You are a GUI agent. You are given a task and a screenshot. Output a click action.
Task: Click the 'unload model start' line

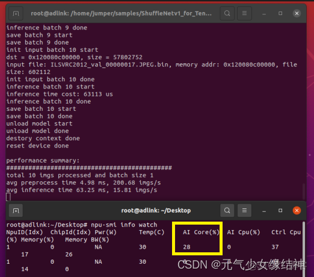point(39,123)
